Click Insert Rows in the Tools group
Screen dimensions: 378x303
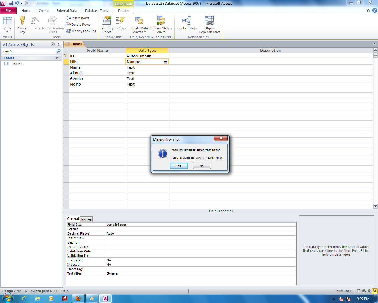77,18
